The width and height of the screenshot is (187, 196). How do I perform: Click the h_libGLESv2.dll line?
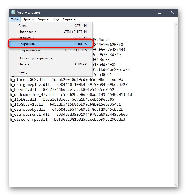tap(65, 104)
